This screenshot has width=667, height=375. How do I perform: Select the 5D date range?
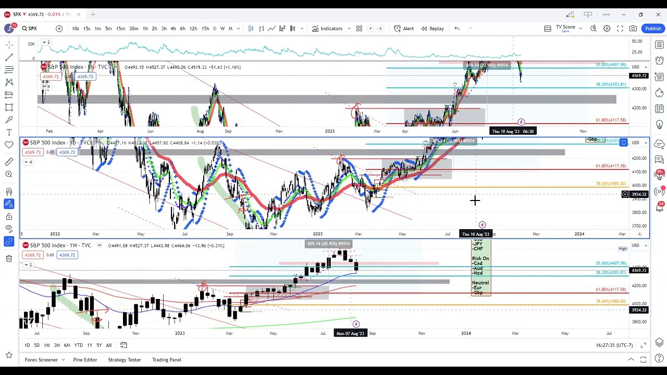(36, 345)
